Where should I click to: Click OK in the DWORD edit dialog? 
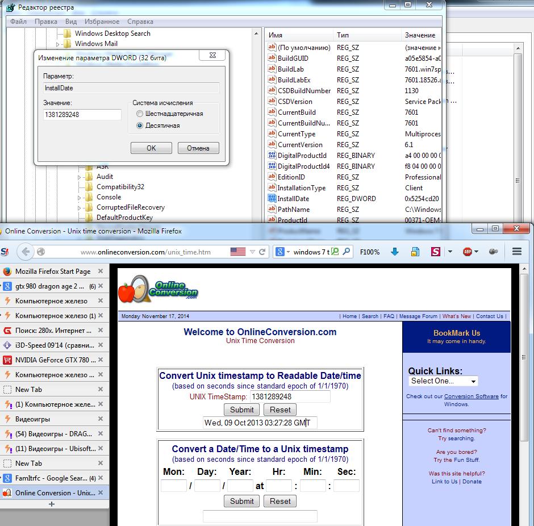pyautogui.click(x=151, y=148)
